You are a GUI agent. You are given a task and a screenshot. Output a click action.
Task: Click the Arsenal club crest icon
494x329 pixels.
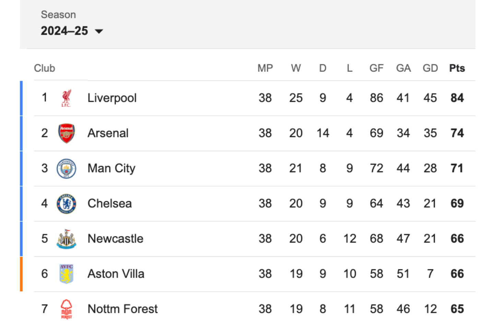coord(66,133)
